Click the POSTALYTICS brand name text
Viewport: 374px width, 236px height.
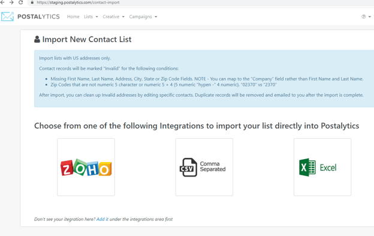[38, 16]
